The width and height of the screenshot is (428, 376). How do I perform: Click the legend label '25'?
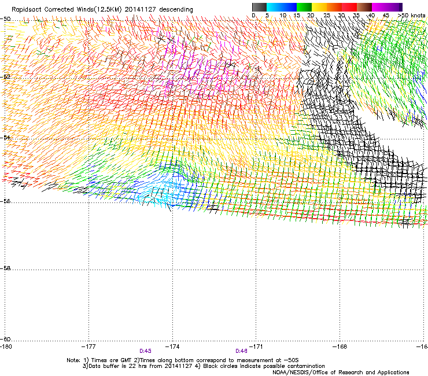tap(327, 16)
